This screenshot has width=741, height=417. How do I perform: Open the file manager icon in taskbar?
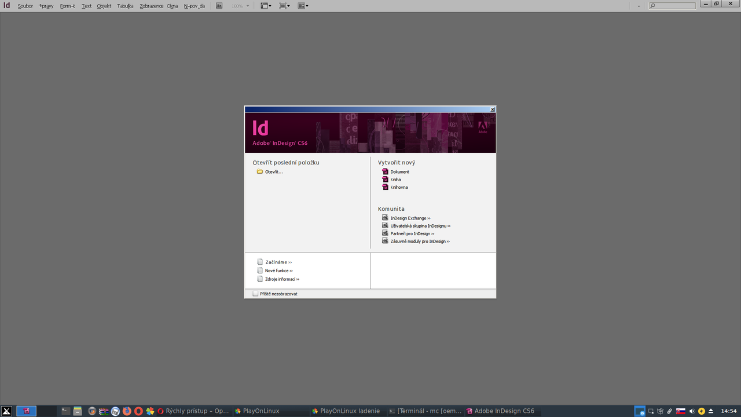(78, 411)
